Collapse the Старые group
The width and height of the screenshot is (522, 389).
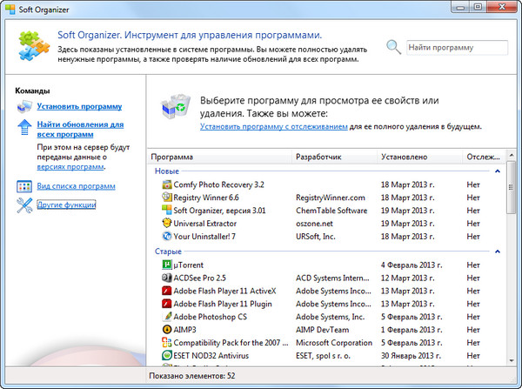click(497, 252)
